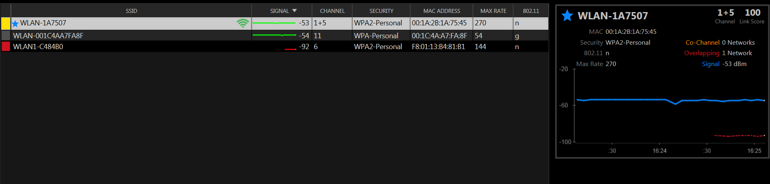Image resolution: width=770 pixels, height=184 pixels.
Task: Click the Overlapping networks label
Action: (x=702, y=53)
